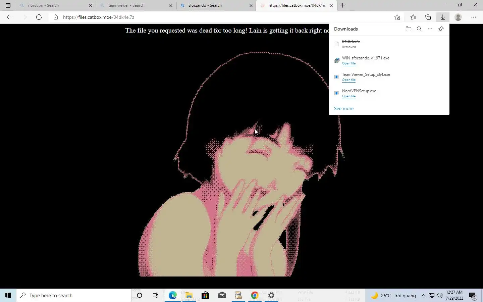Switch to the nordvpn - Search tab
This screenshot has width=483, height=302.
coord(56,5)
